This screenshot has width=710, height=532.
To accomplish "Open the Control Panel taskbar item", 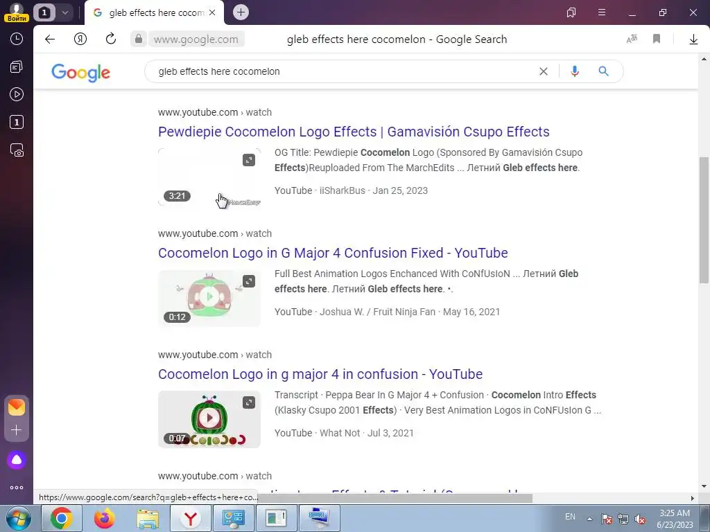I will pos(234,518).
